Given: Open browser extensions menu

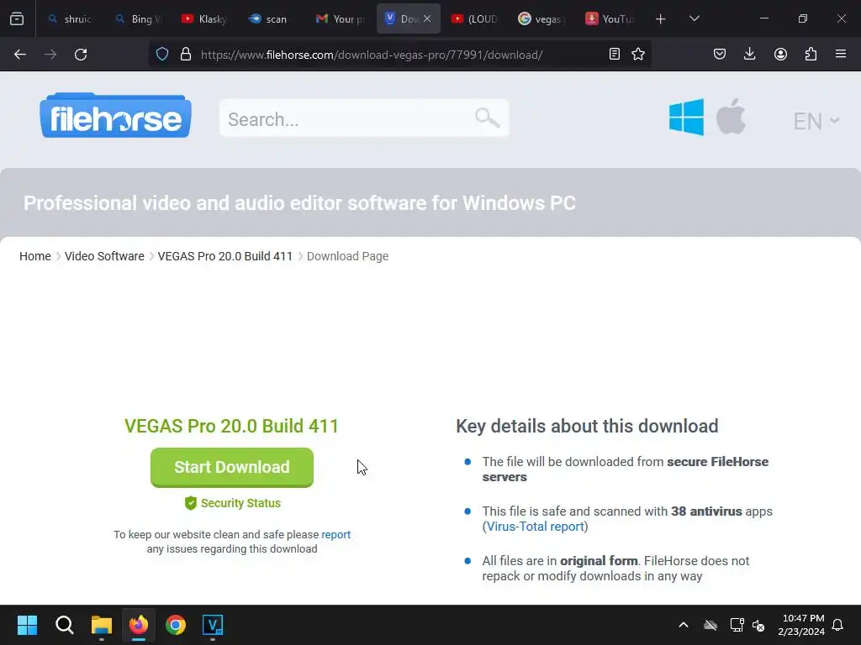Looking at the screenshot, I should point(811,55).
